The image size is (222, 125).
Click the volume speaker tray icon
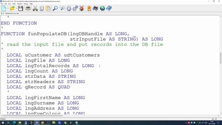203,123
